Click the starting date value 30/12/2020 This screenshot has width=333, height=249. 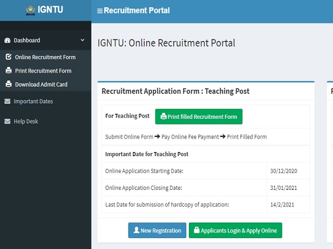pos(284,171)
